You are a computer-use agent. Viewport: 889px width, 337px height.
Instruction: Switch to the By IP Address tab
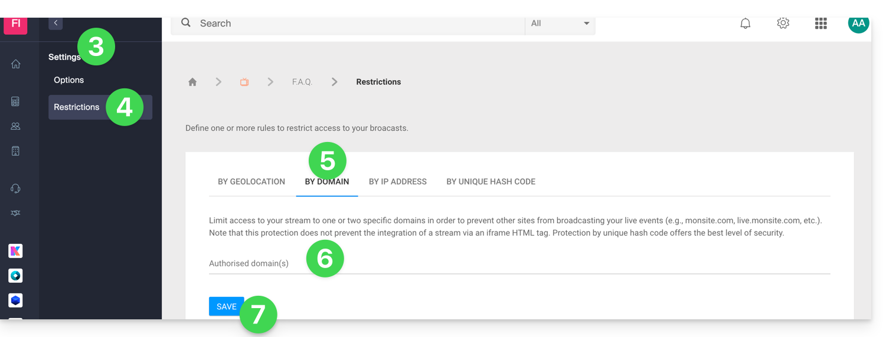point(397,181)
